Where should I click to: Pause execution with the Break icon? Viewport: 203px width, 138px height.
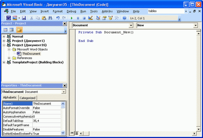pos(78,18)
